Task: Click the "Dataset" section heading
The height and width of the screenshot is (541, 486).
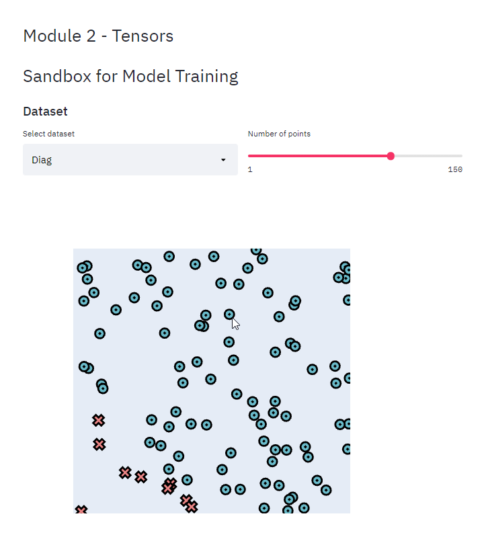Action: coord(45,112)
